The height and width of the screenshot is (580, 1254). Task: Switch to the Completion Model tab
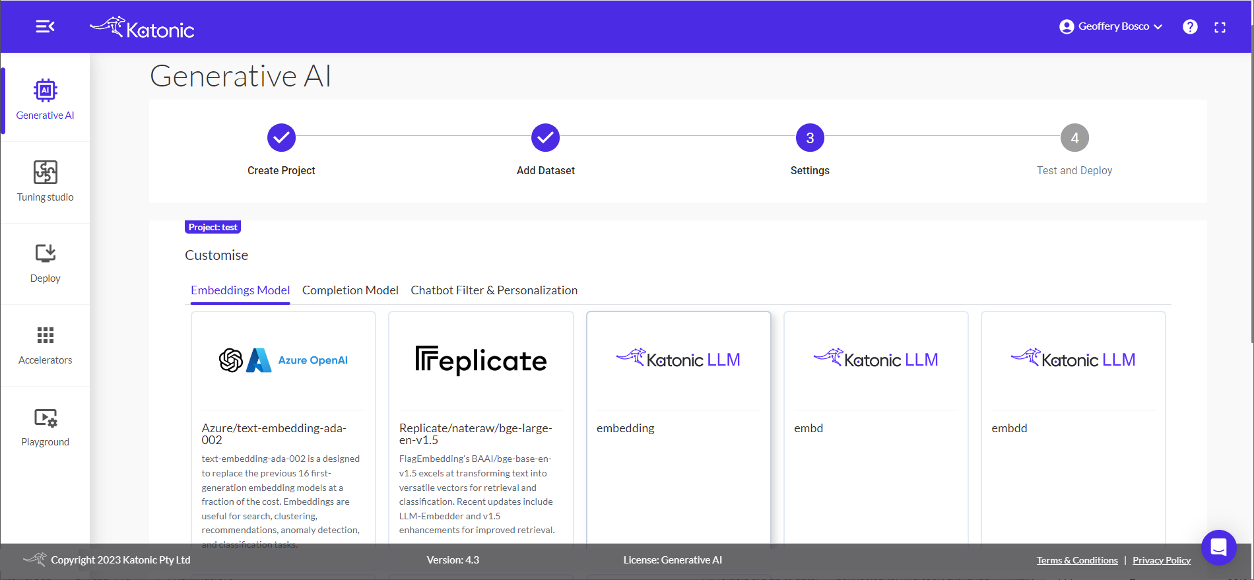click(350, 290)
